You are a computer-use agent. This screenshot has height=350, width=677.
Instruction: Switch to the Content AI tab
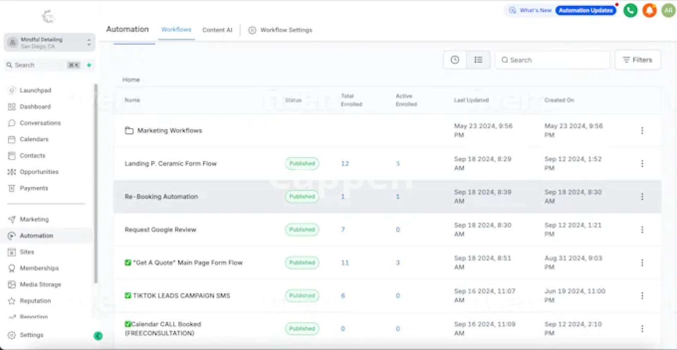pos(217,30)
